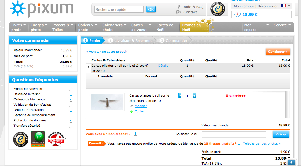Click the Valider voucher button
The width and height of the screenshot is (301, 166).
coord(281,134)
